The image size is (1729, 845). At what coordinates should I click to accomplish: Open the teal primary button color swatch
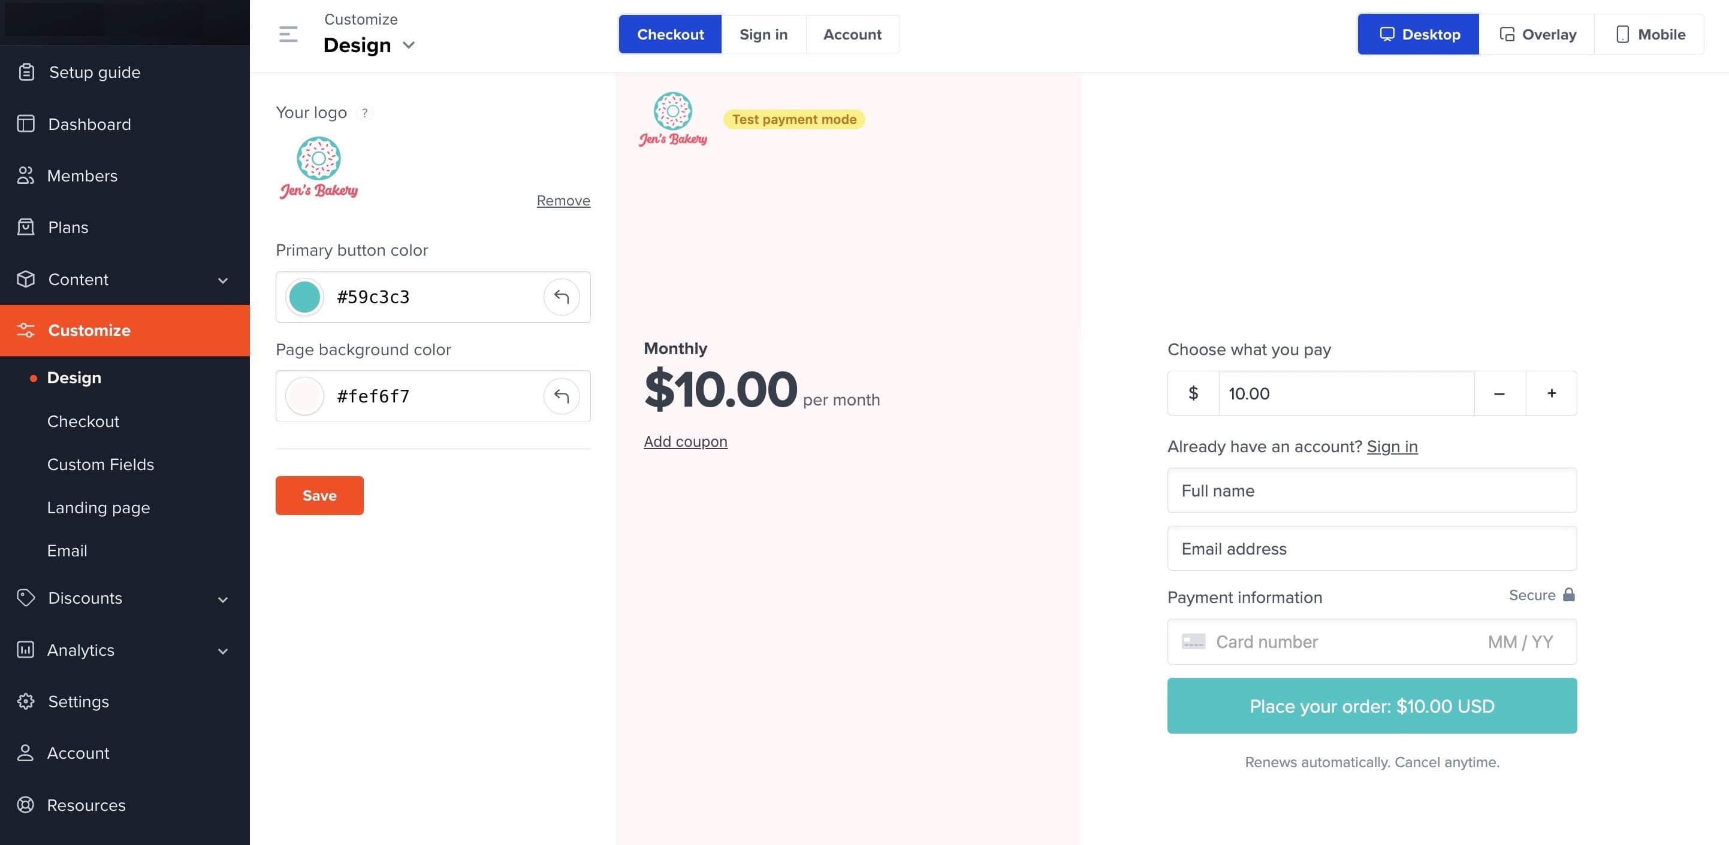pyautogui.click(x=304, y=297)
